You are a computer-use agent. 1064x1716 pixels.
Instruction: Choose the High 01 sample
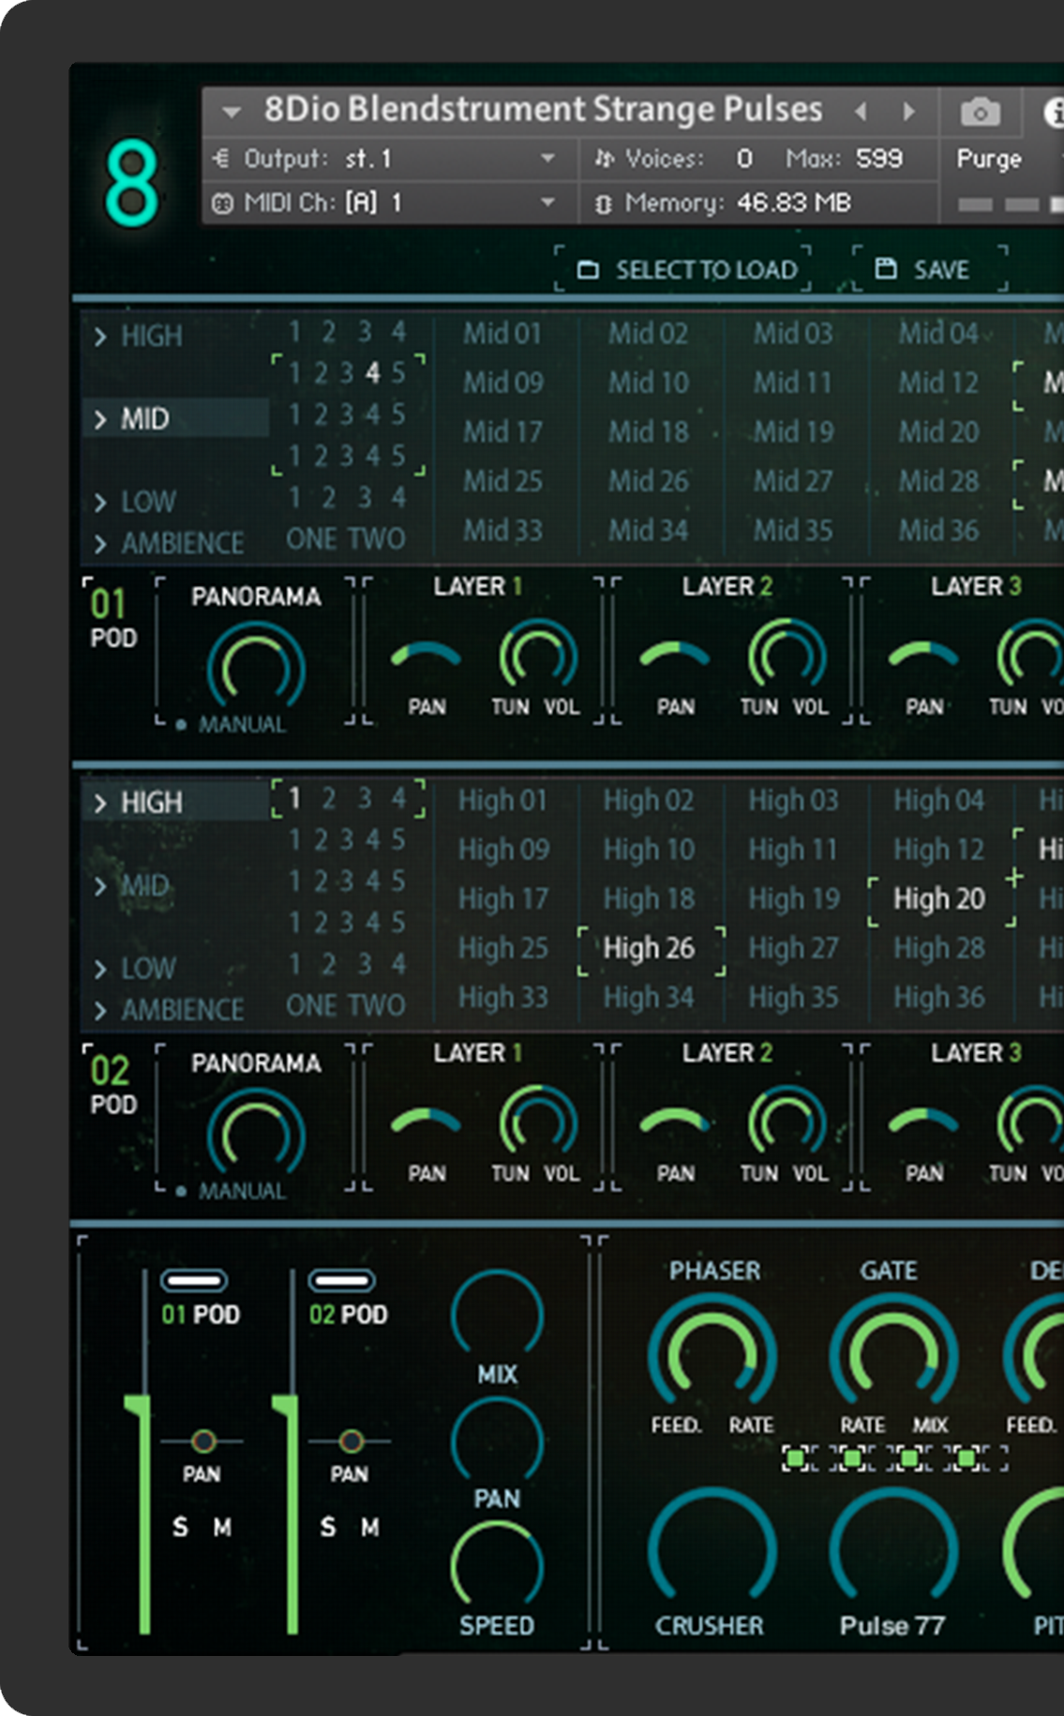tap(502, 801)
